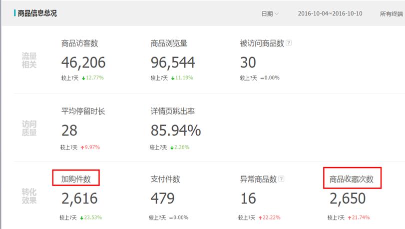Click the value 96,544
Screen dimensions: 405x229
173,62
